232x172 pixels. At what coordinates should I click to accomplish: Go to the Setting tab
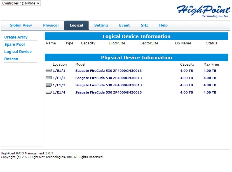coord(101,25)
